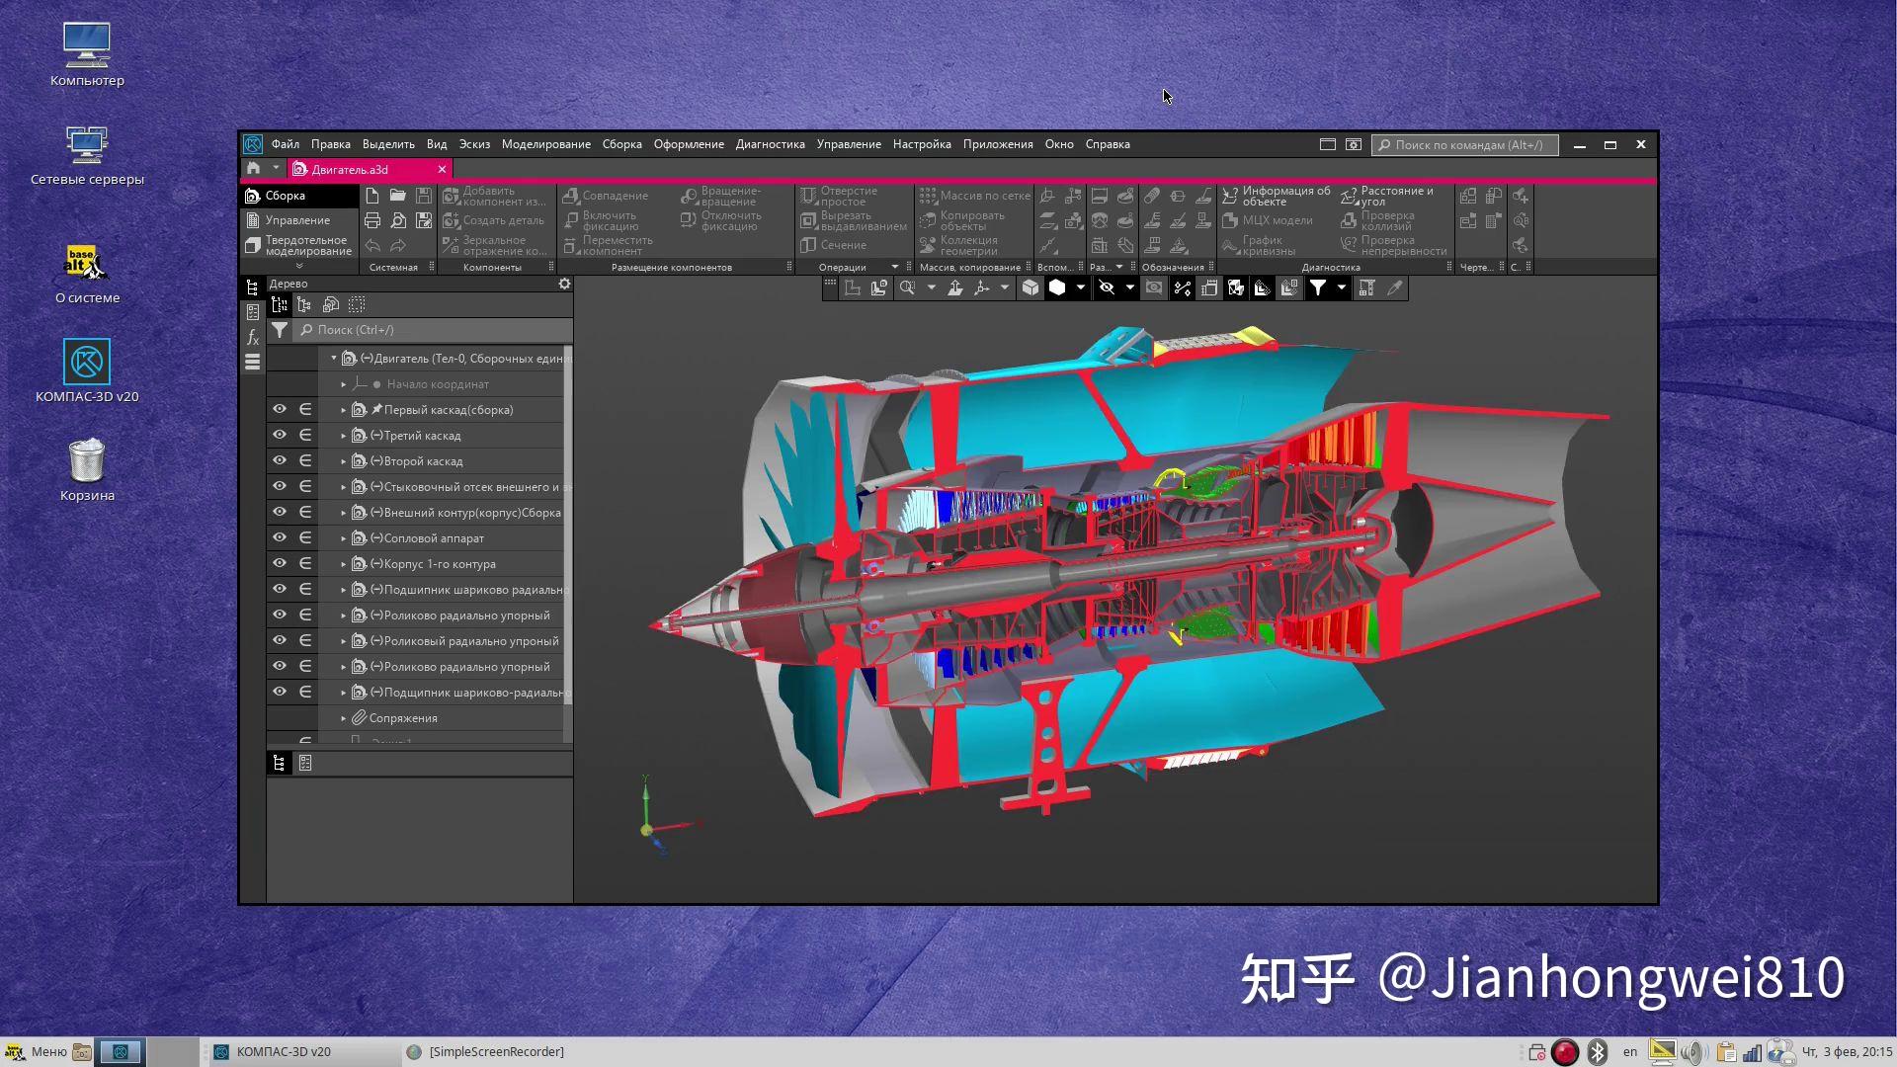1897x1067 pixels.
Task: Click the crossed-eye hide objects icon
Action: tap(1107, 287)
